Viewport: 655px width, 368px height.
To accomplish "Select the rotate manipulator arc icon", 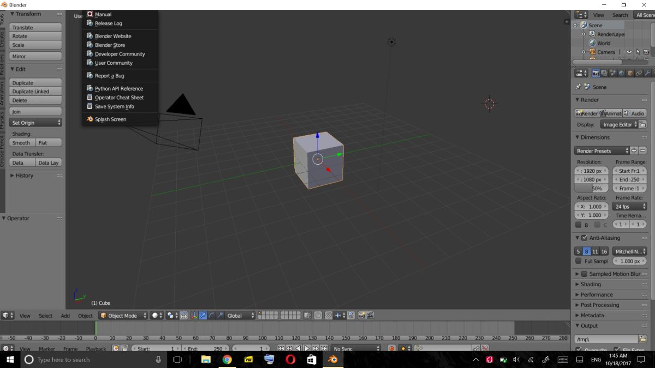I will pyautogui.click(x=212, y=316).
